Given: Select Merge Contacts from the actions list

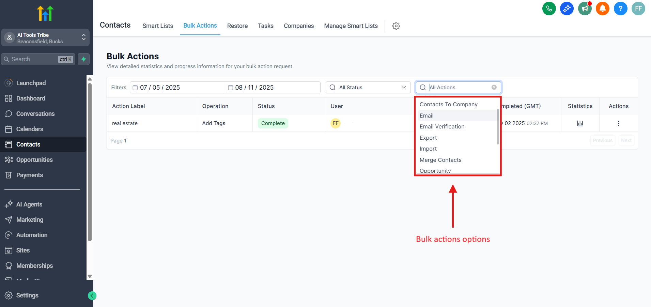Looking at the screenshot, I should point(440,160).
